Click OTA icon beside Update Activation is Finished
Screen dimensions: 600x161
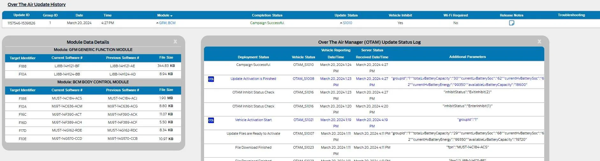coord(211,79)
